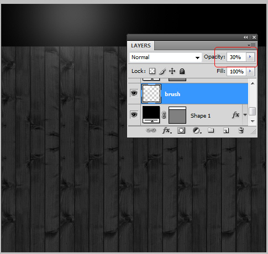Image resolution: width=268 pixels, height=254 pixels.
Task: Open the Normal blend mode dropdown
Action: coord(166,57)
